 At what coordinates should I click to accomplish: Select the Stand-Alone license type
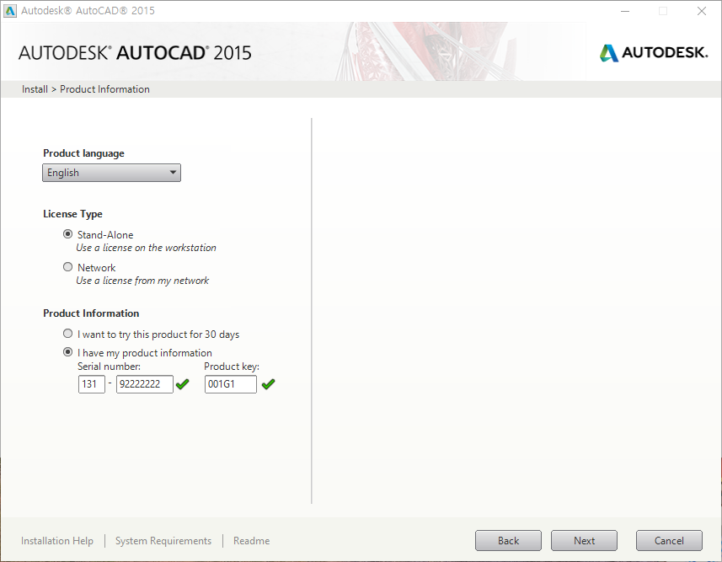67,234
